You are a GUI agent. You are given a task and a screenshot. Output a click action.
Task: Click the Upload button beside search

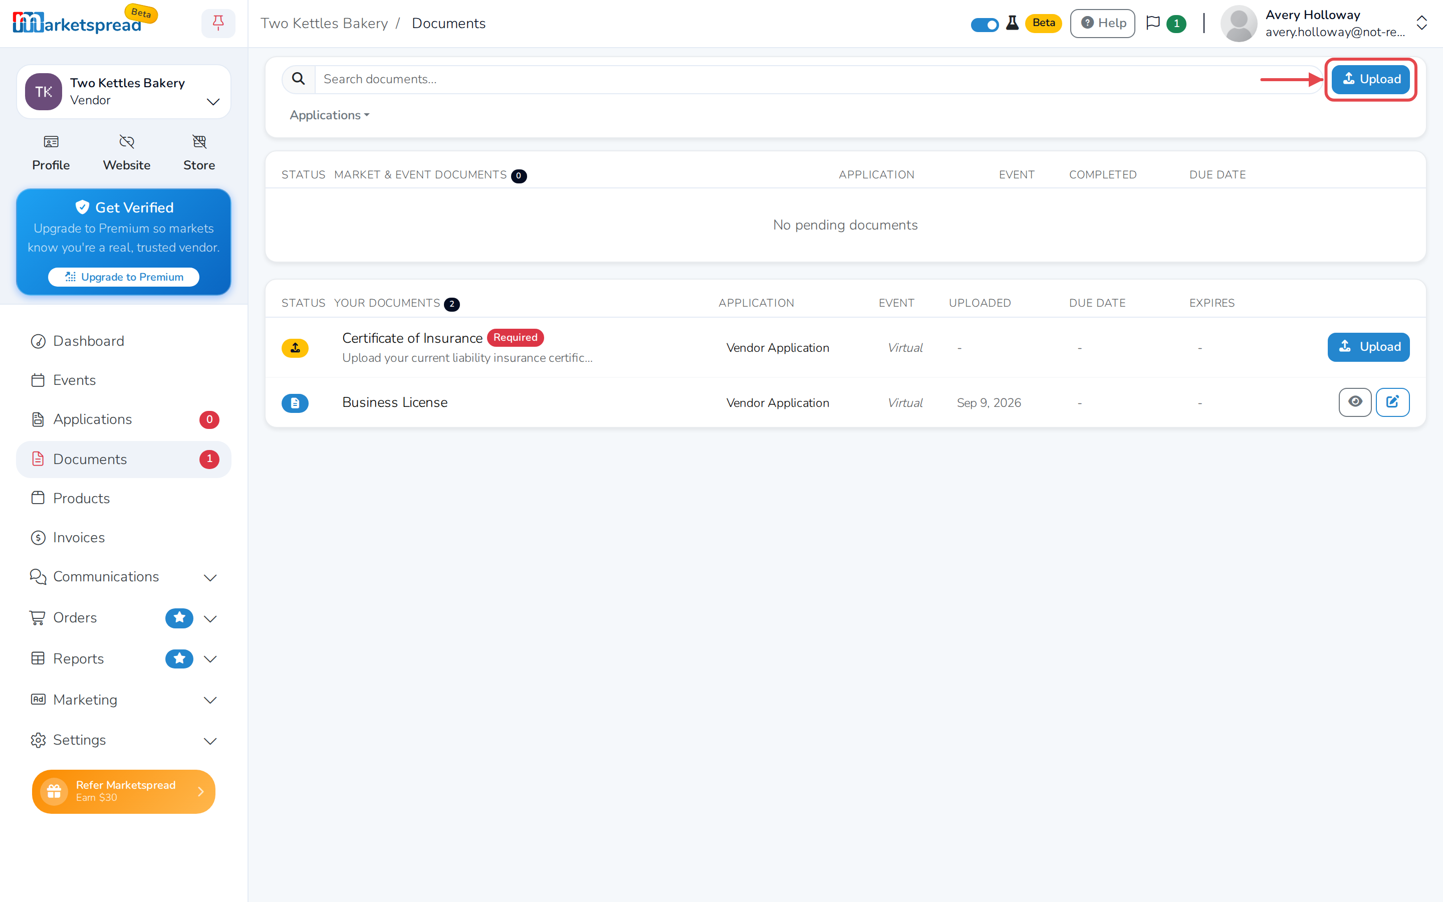(1370, 79)
